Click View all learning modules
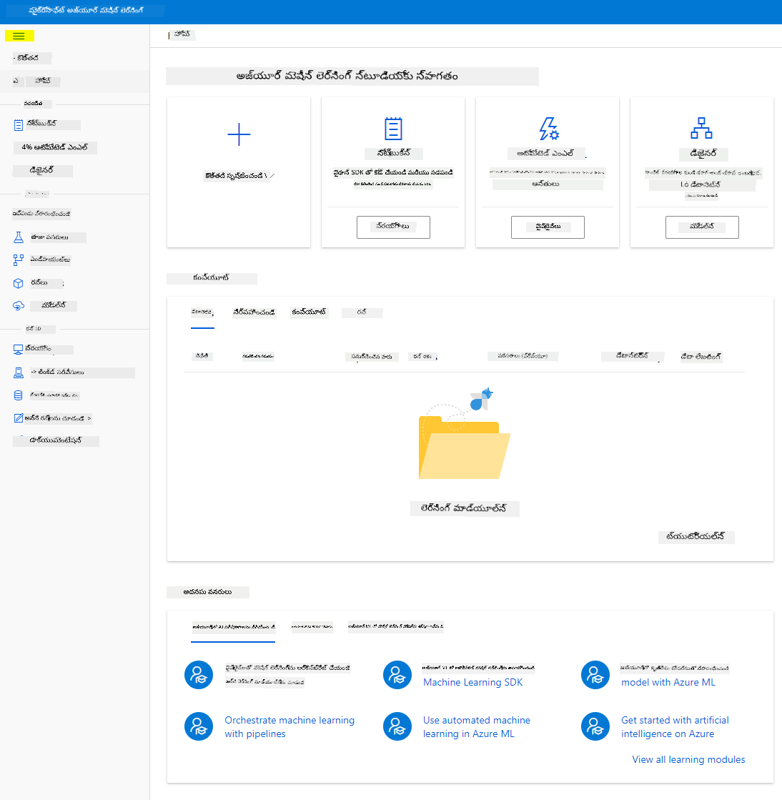 [x=688, y=759]
